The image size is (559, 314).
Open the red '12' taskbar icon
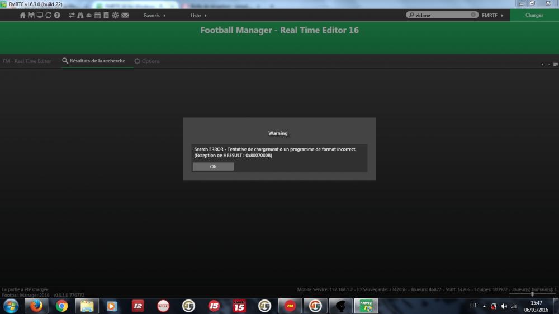pos(138,306)
